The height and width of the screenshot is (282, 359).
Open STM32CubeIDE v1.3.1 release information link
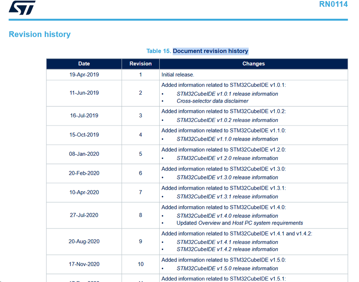pyautogui.click(x=227, y=197)
